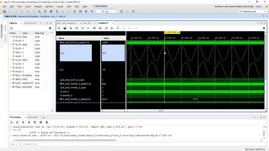Click the waveform horizontal scrollbar thumb

click(161, 111)
